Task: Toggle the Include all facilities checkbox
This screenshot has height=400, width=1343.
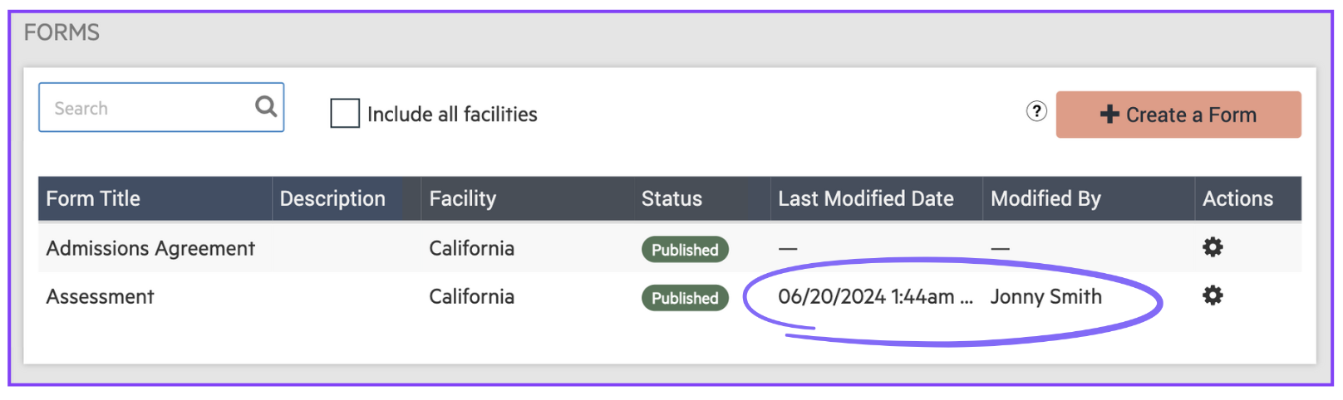Action: pyautogui.click(x=345, y=113)
